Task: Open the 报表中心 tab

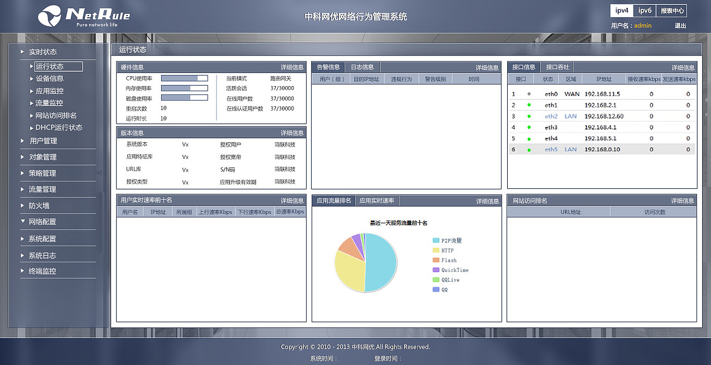Action: point(672,11)
